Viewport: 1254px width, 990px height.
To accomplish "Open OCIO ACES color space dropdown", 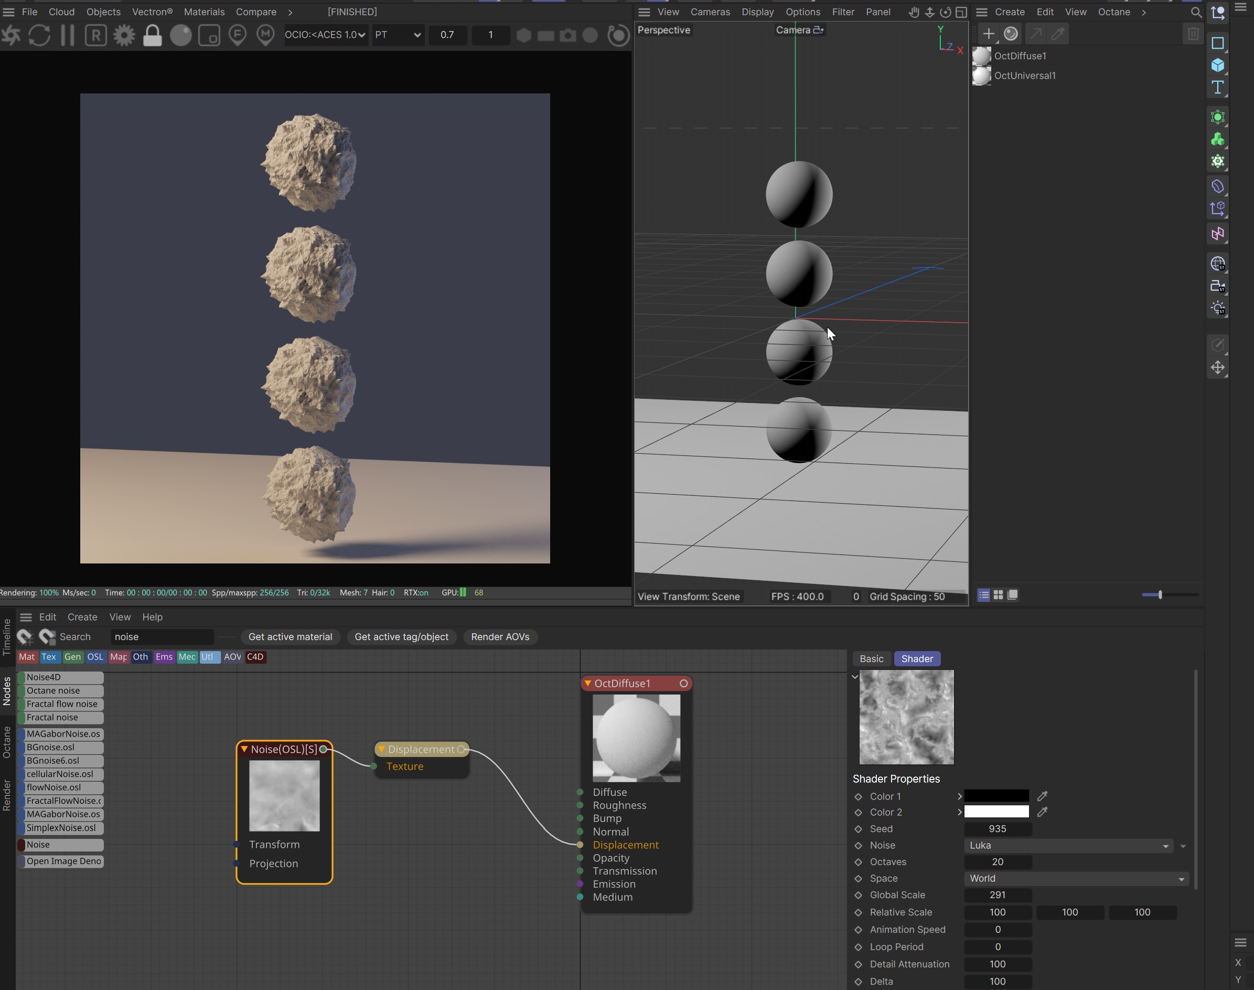I will tap(325, 35).
